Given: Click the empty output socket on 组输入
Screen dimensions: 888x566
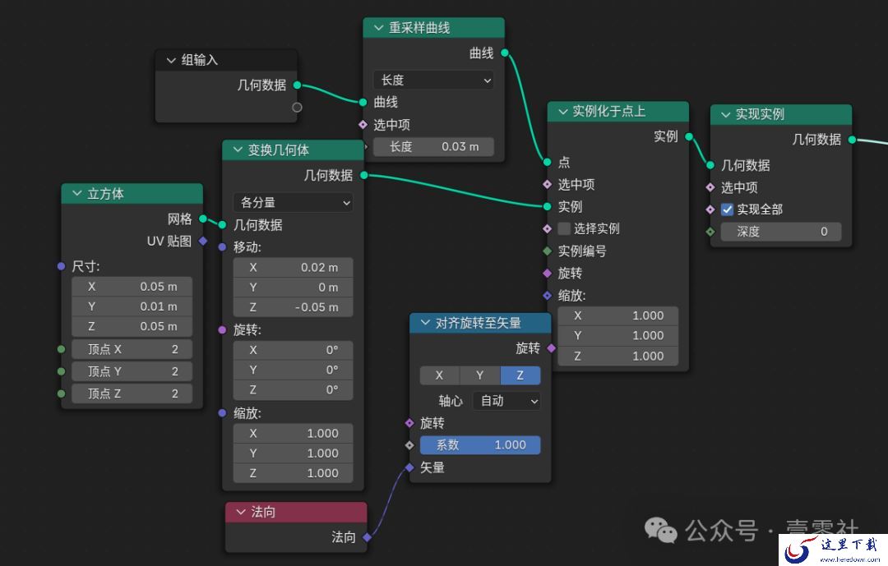Looking at the screenshot, I should (297, 107).
